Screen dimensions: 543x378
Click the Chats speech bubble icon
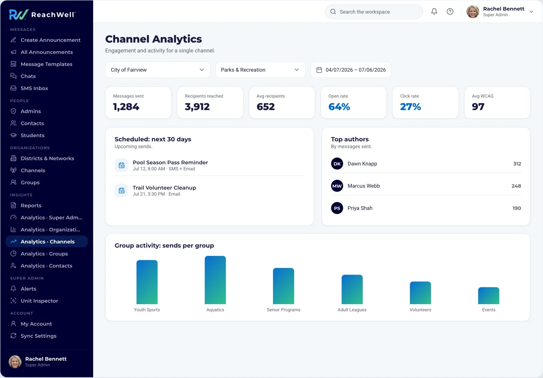click(13, 76)
